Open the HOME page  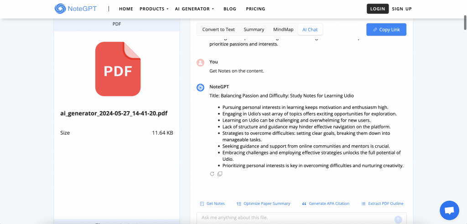(126, 9)
